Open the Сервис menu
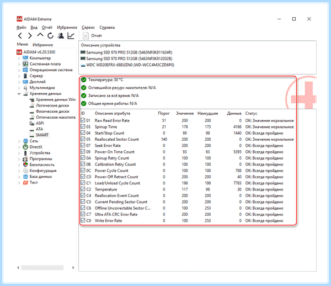331x286 pixels. tap(88, 28)
